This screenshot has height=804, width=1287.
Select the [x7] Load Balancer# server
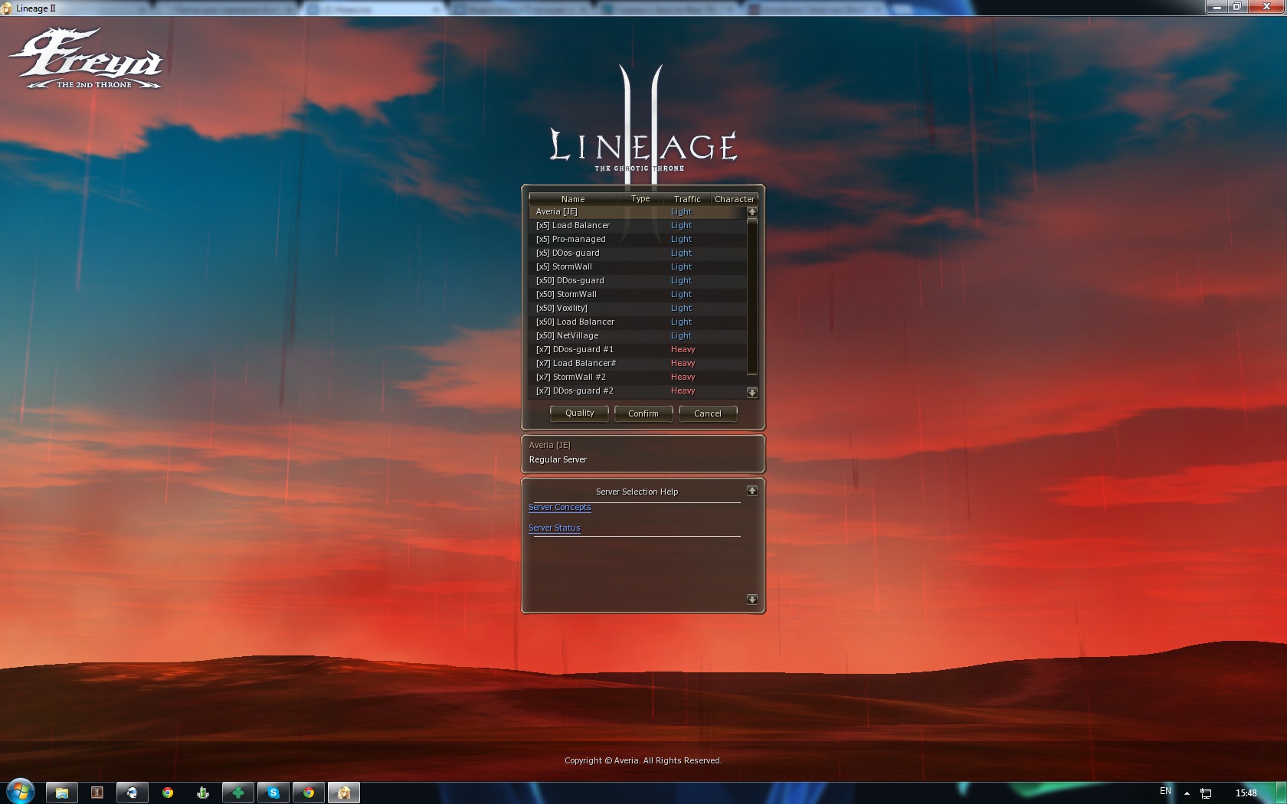pos(637,364)
